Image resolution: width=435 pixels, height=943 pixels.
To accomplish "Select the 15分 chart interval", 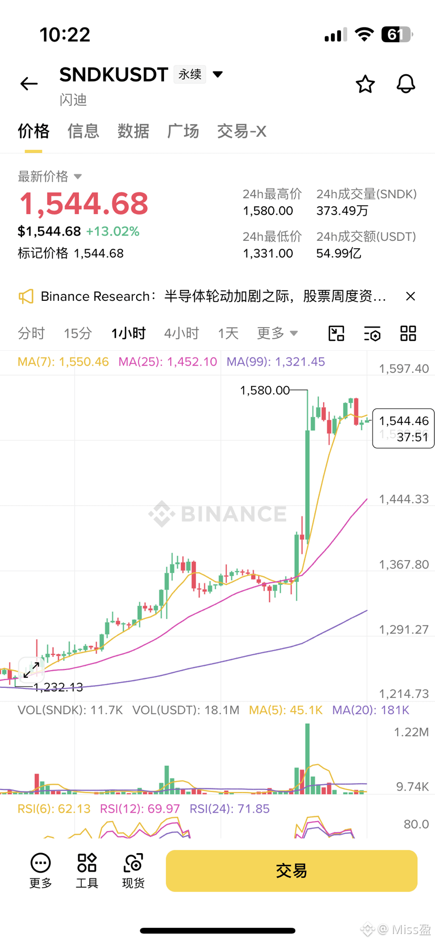I will 78,333.
